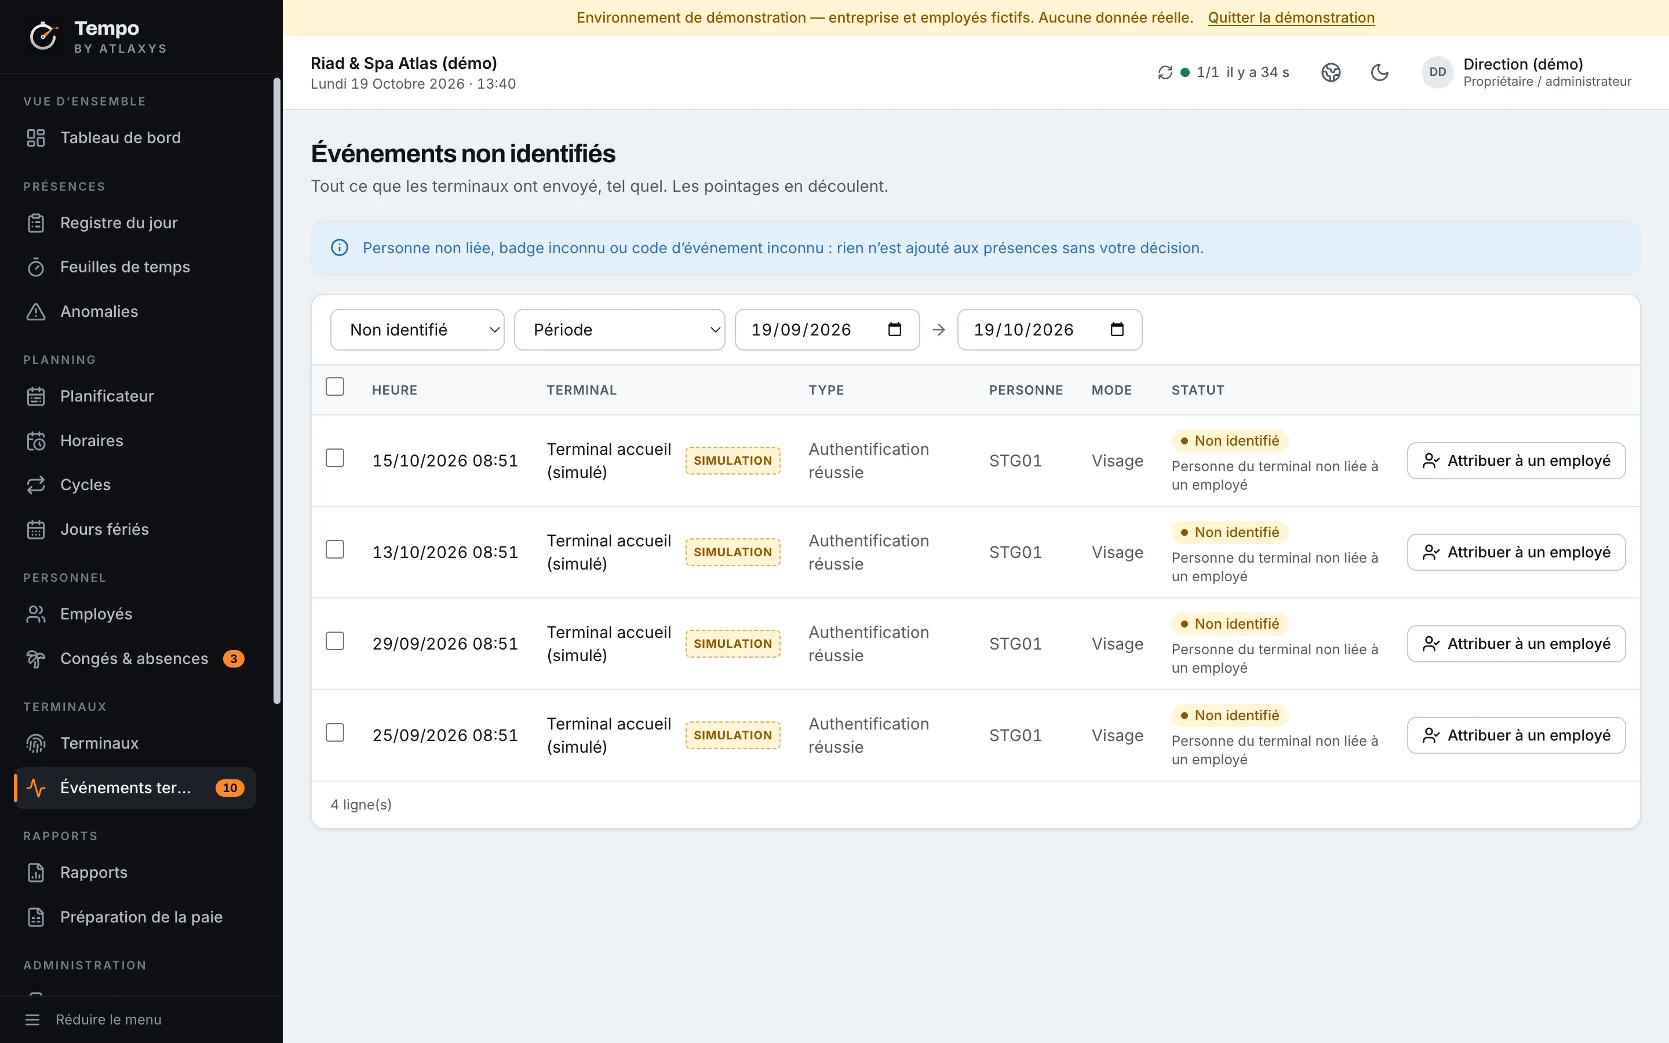Click the info icon in blue banner
The width and height of the screenshot is (1669, 1043).
(340, 247)
